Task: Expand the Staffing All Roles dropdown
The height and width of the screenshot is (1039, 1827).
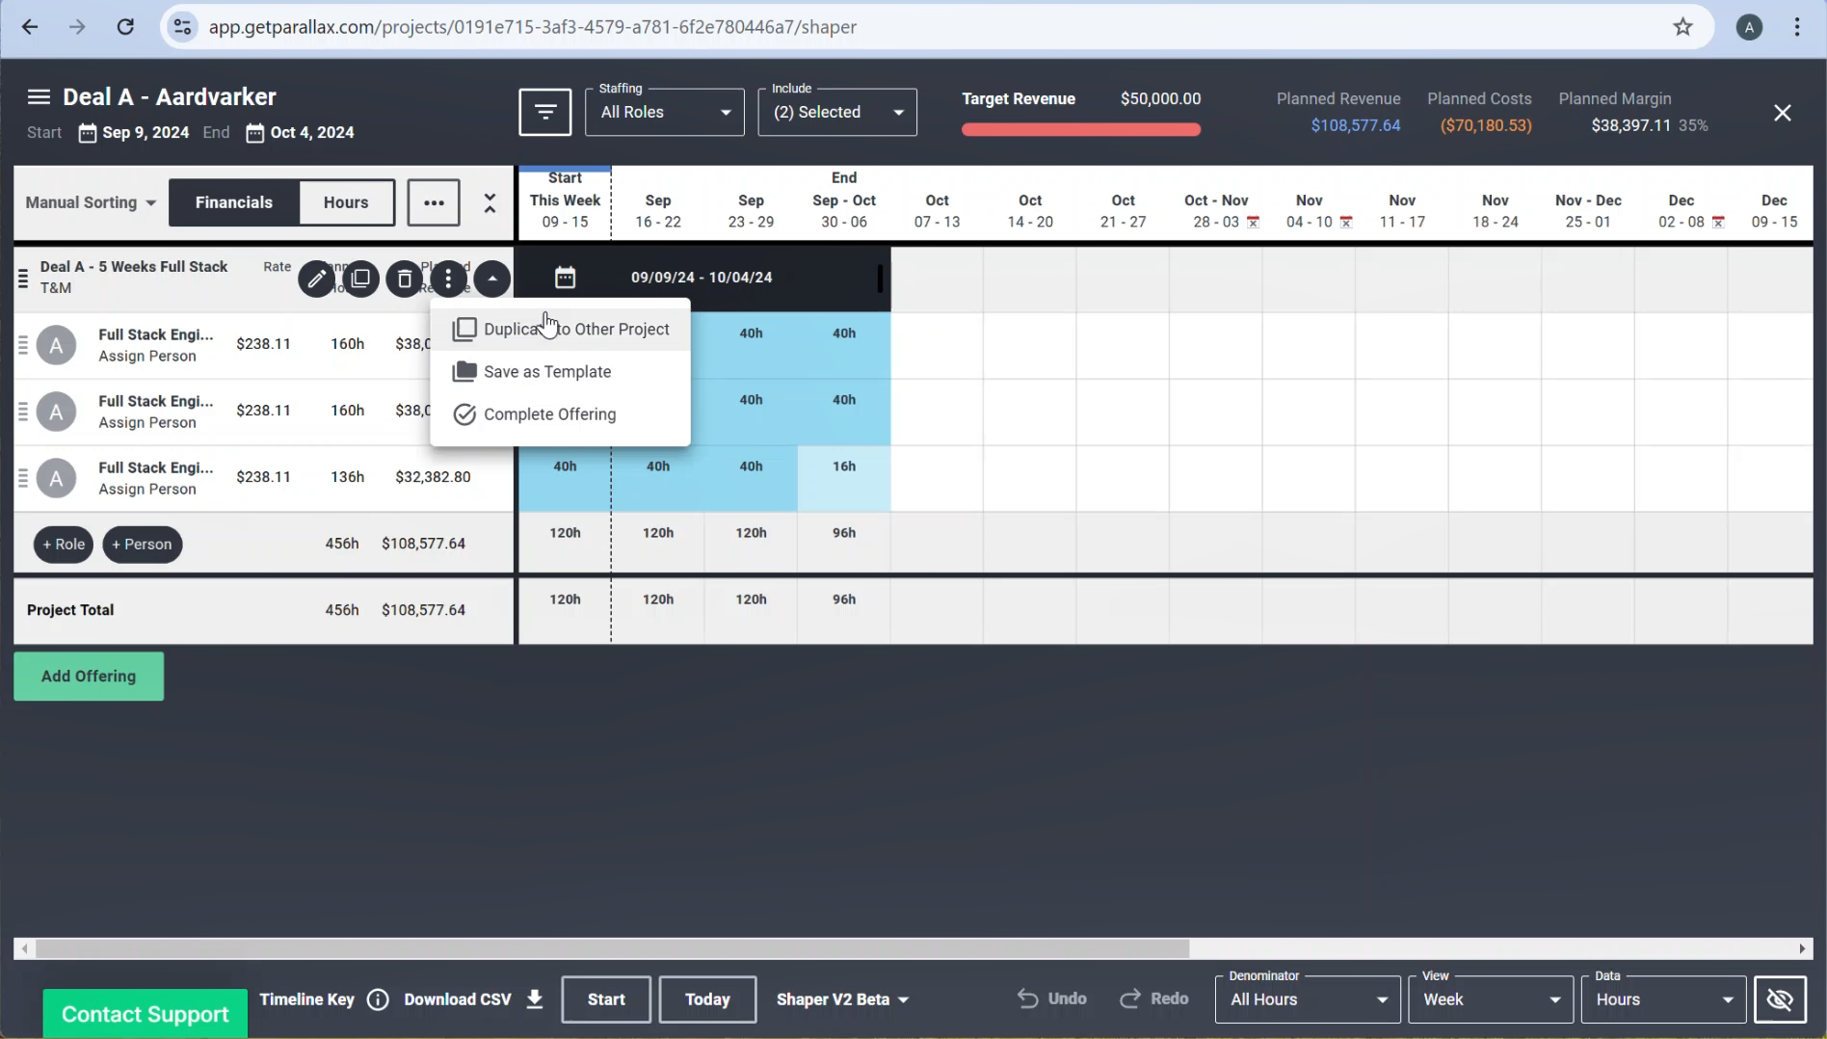Action: coord(664,112)
